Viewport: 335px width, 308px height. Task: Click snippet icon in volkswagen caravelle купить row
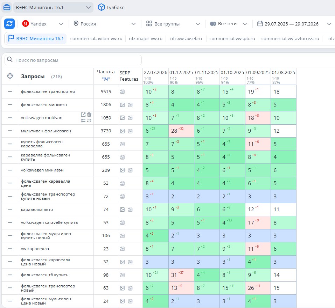click(122, 222)
